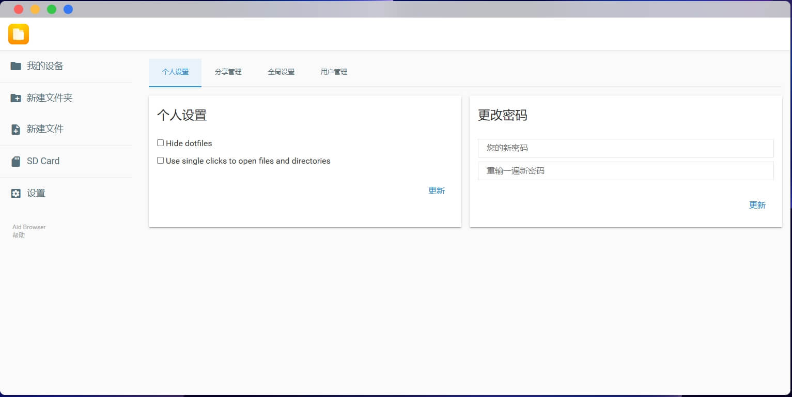Open the SD Card location
The image size is (792, 397).
43,161
